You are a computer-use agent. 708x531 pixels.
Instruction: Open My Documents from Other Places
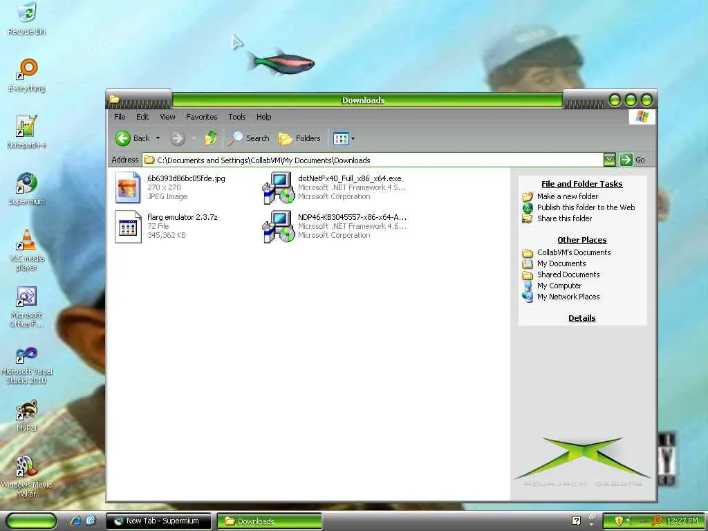coord(561,263)
